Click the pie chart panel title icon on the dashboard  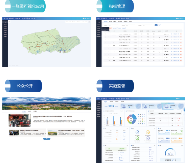point(126,111)
